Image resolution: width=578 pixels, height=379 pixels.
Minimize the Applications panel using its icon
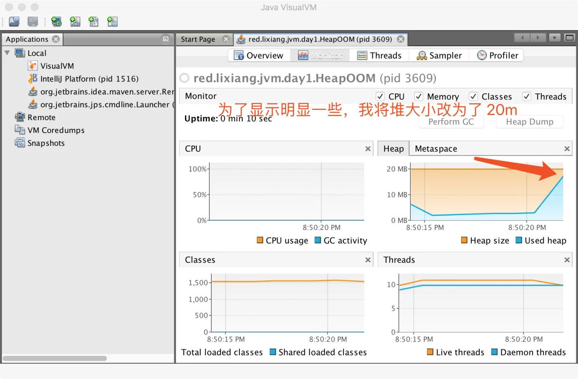pos(166,39)
